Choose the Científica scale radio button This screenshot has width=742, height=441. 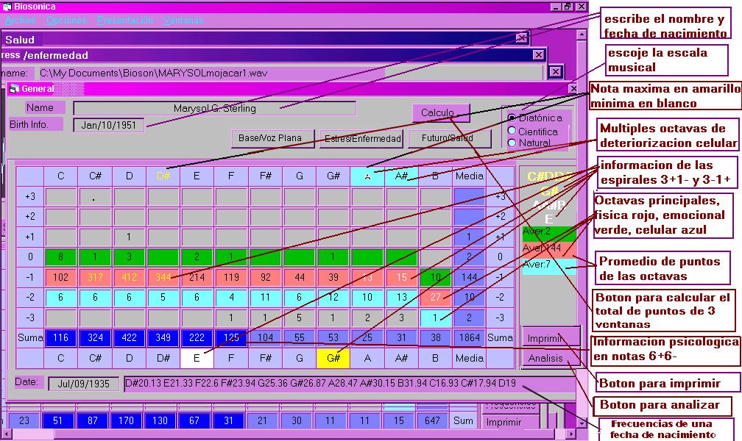tap(512, 132)
